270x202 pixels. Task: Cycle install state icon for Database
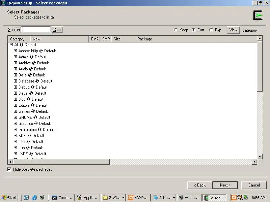click(x=37, y=81)
